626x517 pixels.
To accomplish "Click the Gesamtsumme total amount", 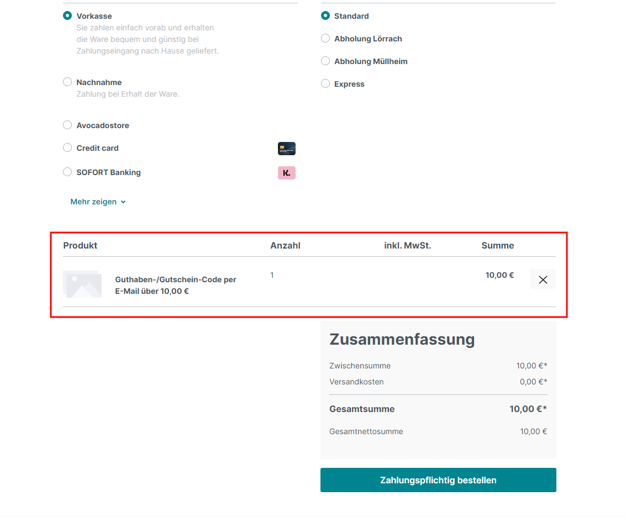I will pyautogui.click(x=528, y=409).
